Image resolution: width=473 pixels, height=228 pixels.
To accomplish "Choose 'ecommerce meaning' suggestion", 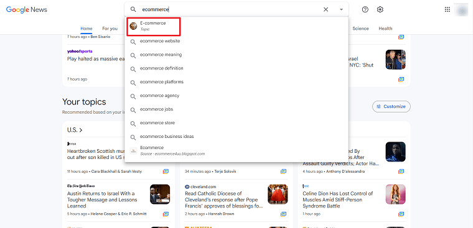I will (236, 55).
